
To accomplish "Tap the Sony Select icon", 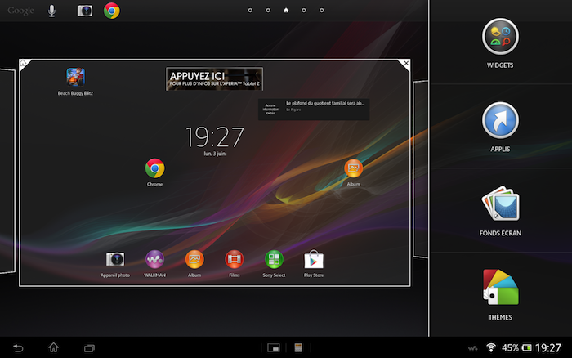I will [274, 260].
